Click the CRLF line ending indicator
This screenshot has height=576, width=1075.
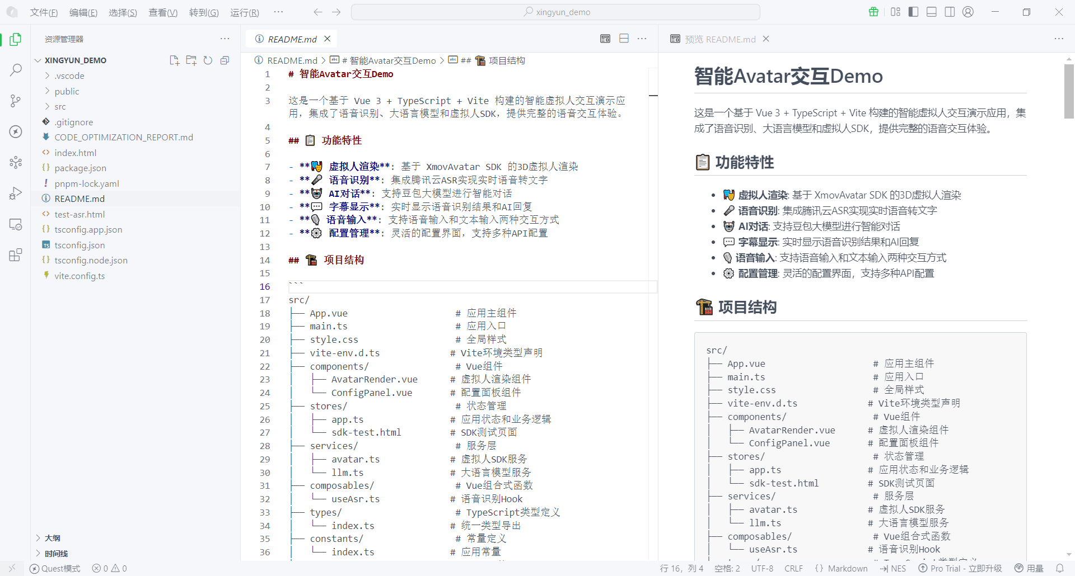point(793,568)
